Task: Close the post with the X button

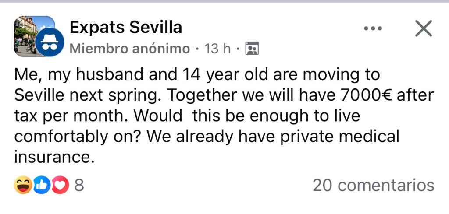Action: (x=424, y=29)
